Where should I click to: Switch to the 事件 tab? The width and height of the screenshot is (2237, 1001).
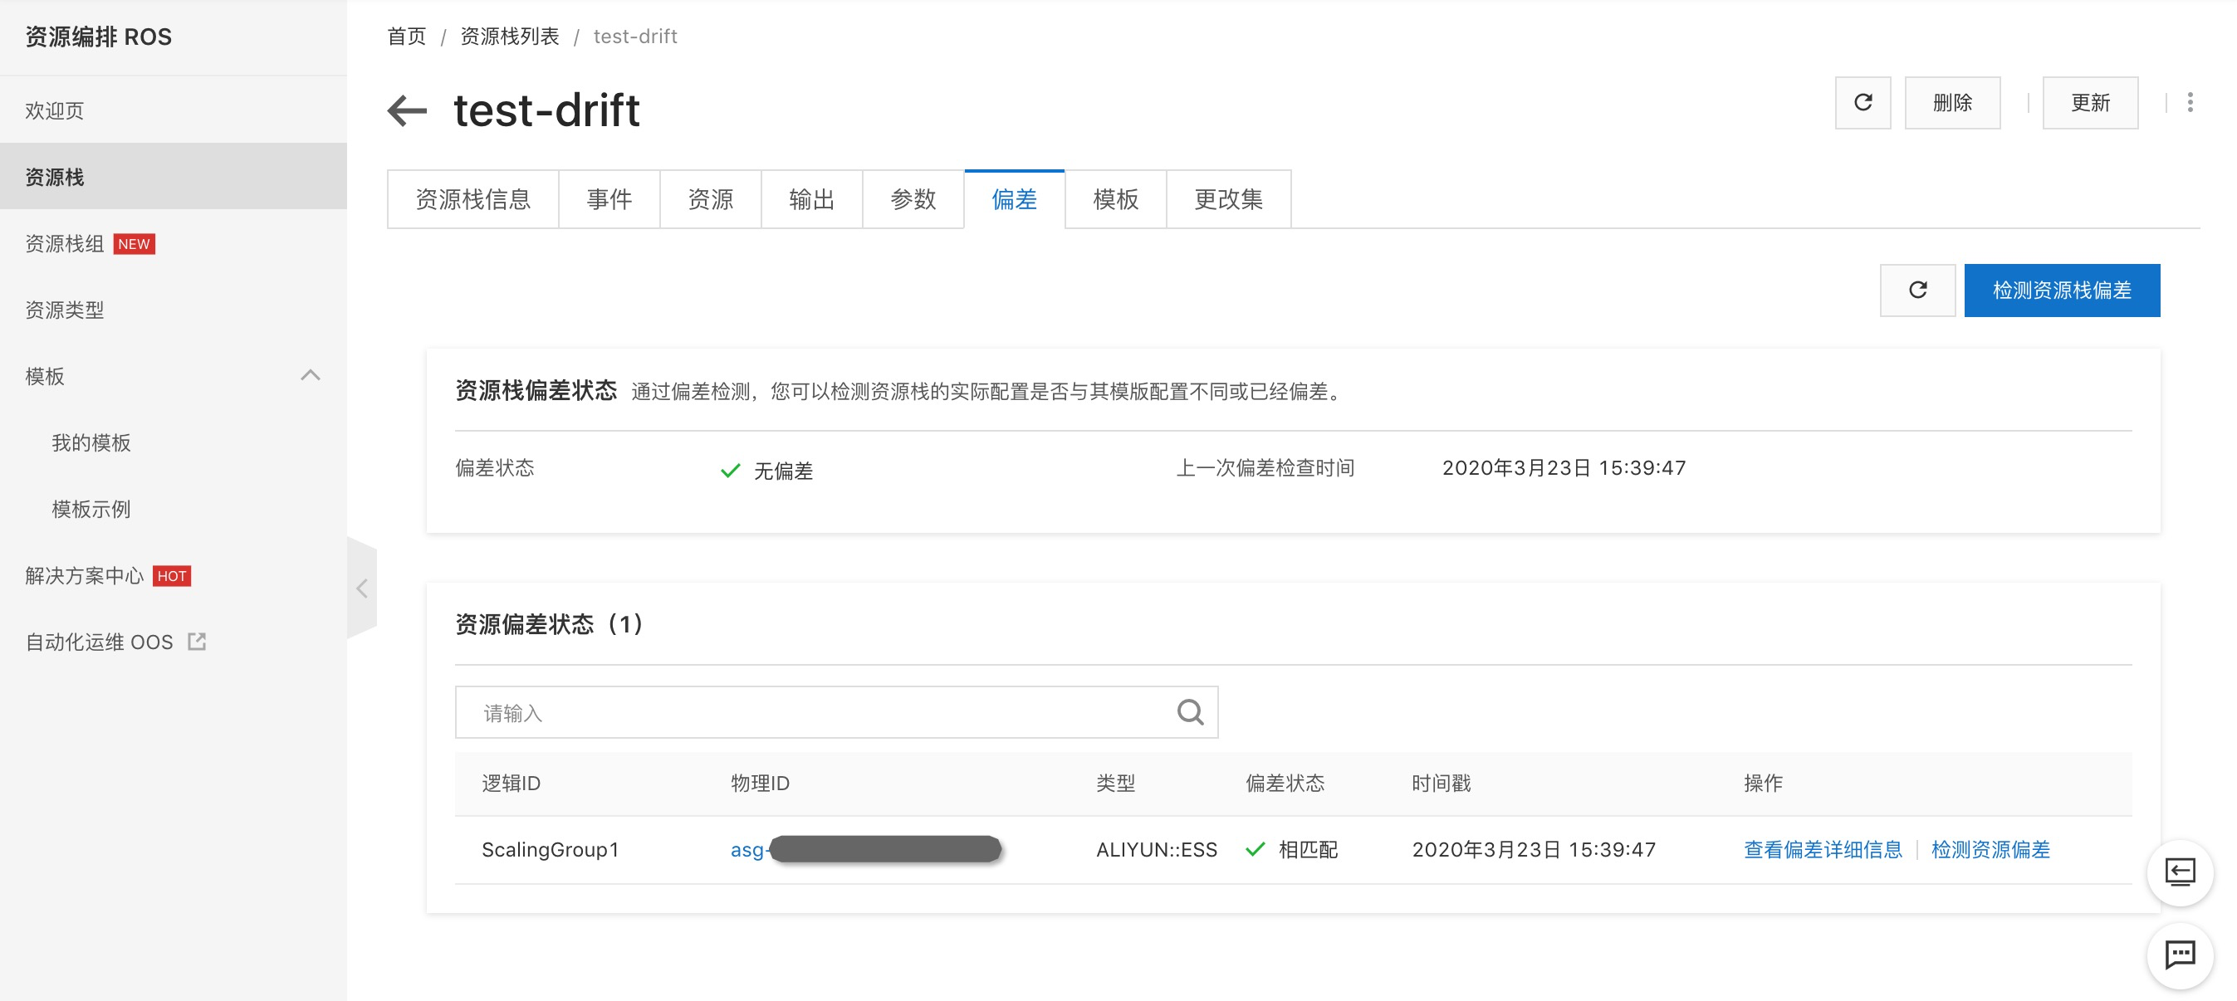[x=609, y=200]
